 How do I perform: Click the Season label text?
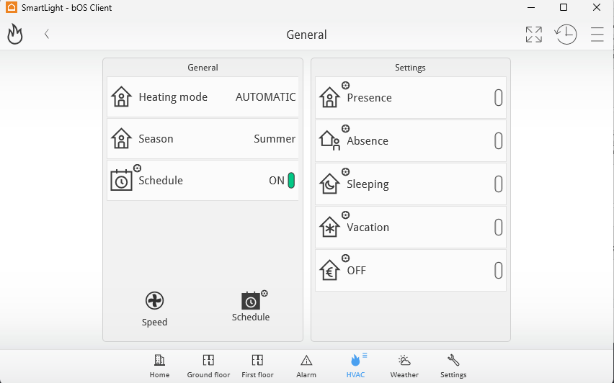point(156,139)
